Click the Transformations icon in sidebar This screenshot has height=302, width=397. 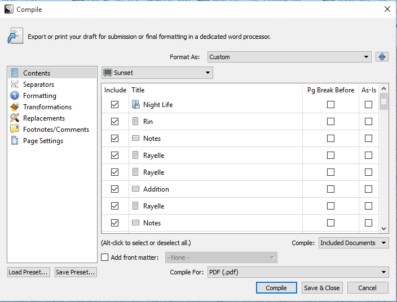tap(15, 107)
